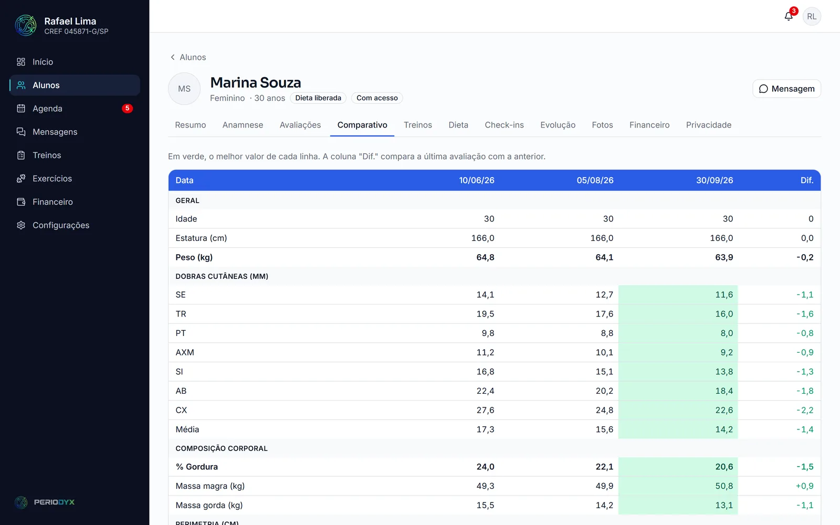This screenshot has height=525, width=840.
Task: Click the Mensagem button
Action: pyautogui.click(x=786, y=89)
